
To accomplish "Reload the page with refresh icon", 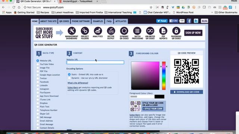I will point(14,7).
